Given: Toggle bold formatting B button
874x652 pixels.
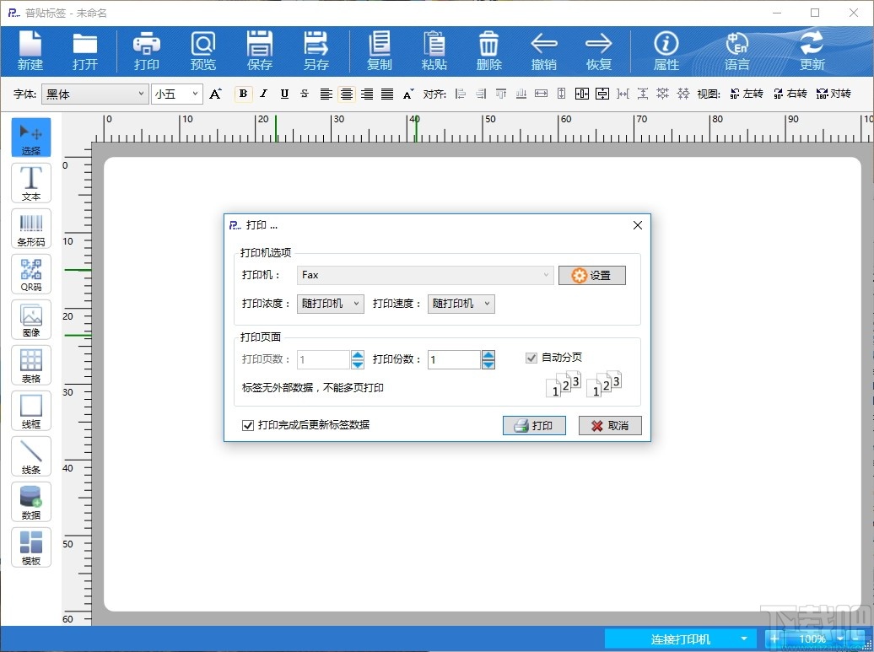Looking at the screenshot, I should [244, 94].
